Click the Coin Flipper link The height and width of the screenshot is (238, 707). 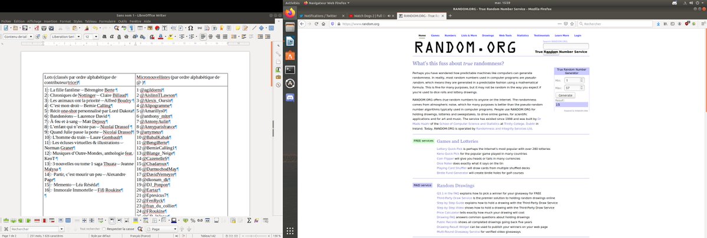click(445, 159)
